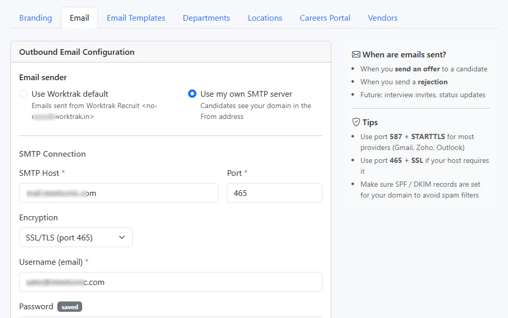Viewport: 508px width, 318px height.
Task: Open the Encryption dropdown
Action: [76, 237]
